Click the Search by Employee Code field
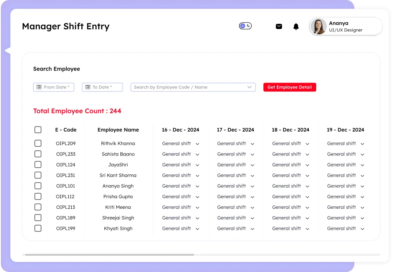 (x=185, y=87)
